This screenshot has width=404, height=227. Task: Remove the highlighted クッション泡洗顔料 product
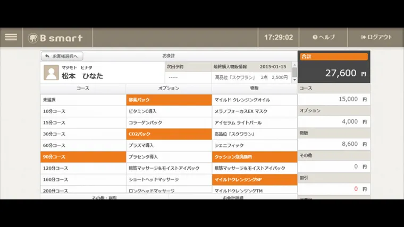pyautogui.click(x=255, y=156)
